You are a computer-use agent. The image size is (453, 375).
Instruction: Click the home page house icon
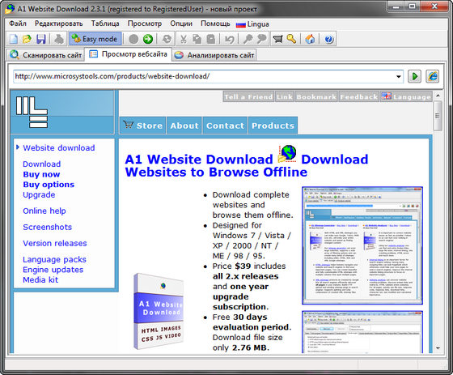310,39
